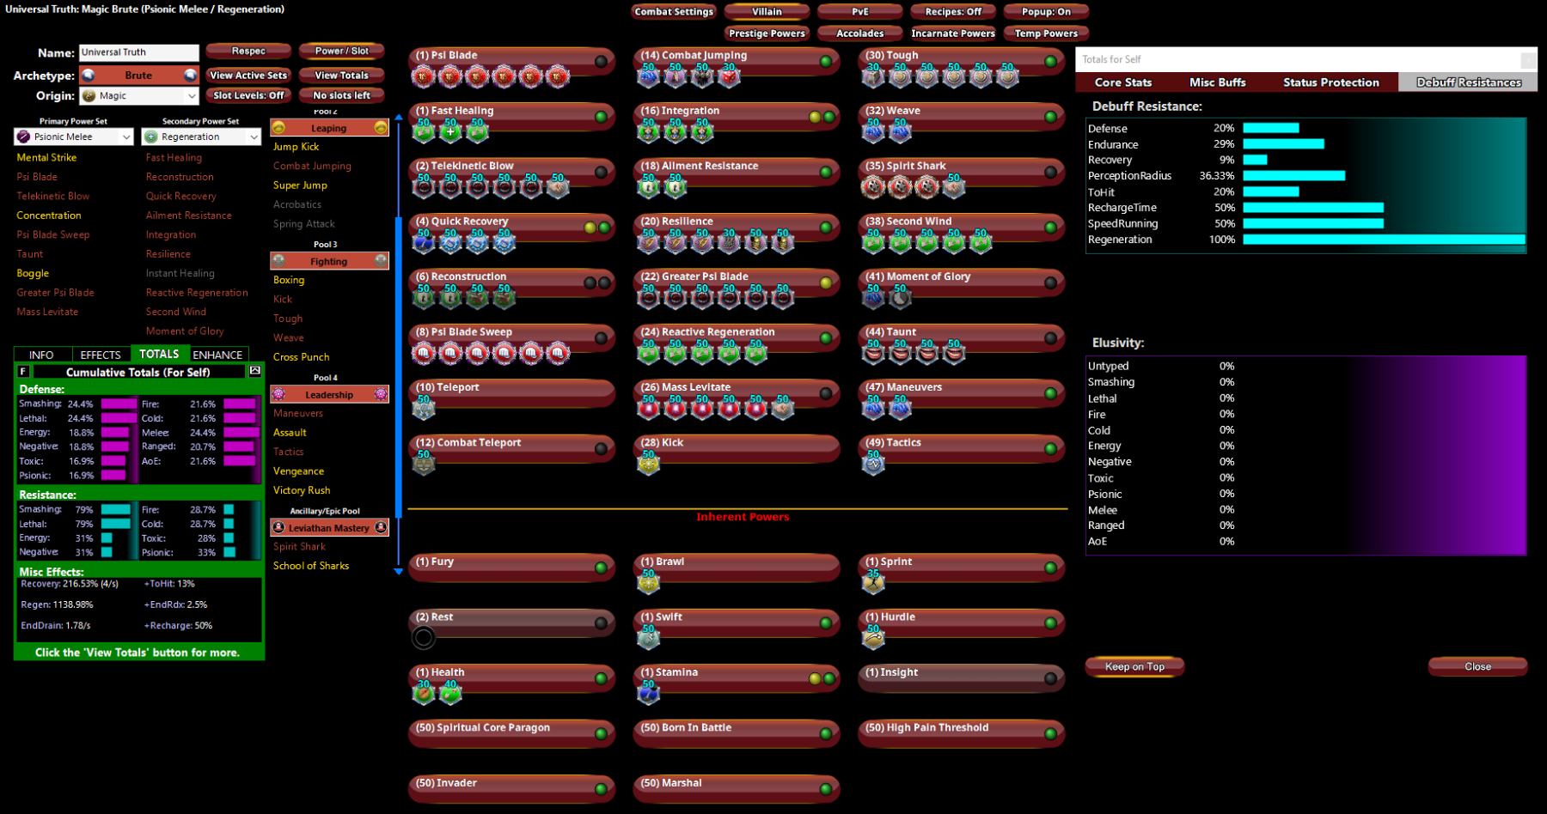Toggle the Fast Healing power indicator

click(x=601, y=117)
